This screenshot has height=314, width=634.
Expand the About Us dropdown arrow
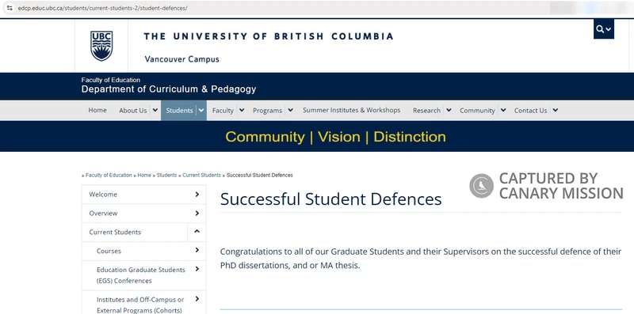click(155, 110)
